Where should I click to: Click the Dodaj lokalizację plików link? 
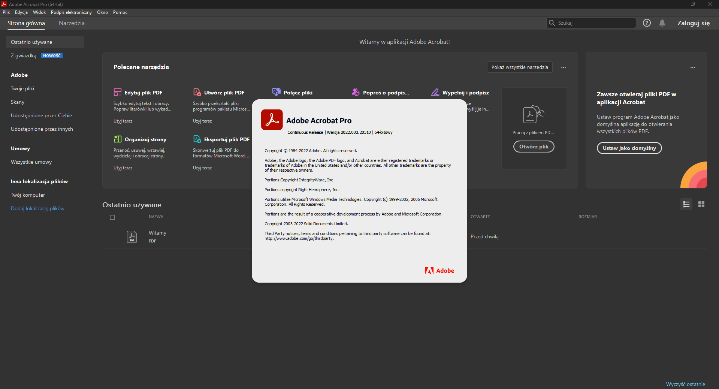(x=37, y=208)
